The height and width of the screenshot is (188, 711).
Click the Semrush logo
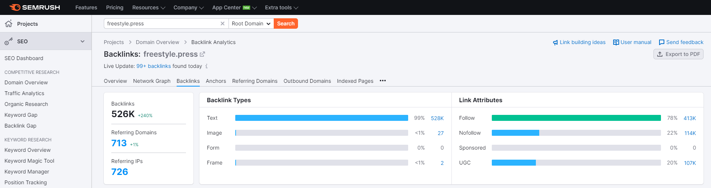34,7
